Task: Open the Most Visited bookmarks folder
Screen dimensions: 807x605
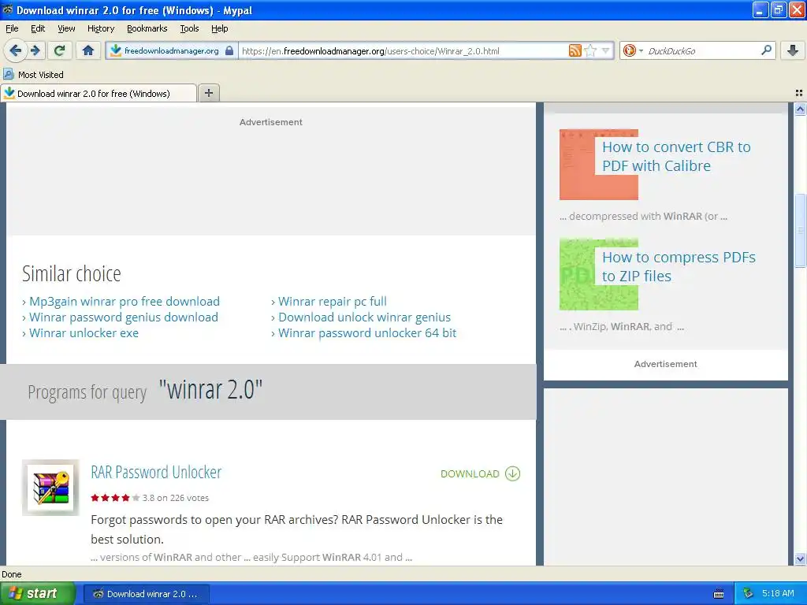Action: pos(33,75)
